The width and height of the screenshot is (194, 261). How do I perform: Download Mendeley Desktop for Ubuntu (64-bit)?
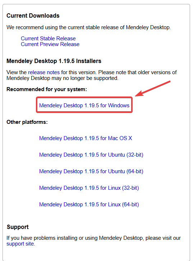tap(91, 171)
